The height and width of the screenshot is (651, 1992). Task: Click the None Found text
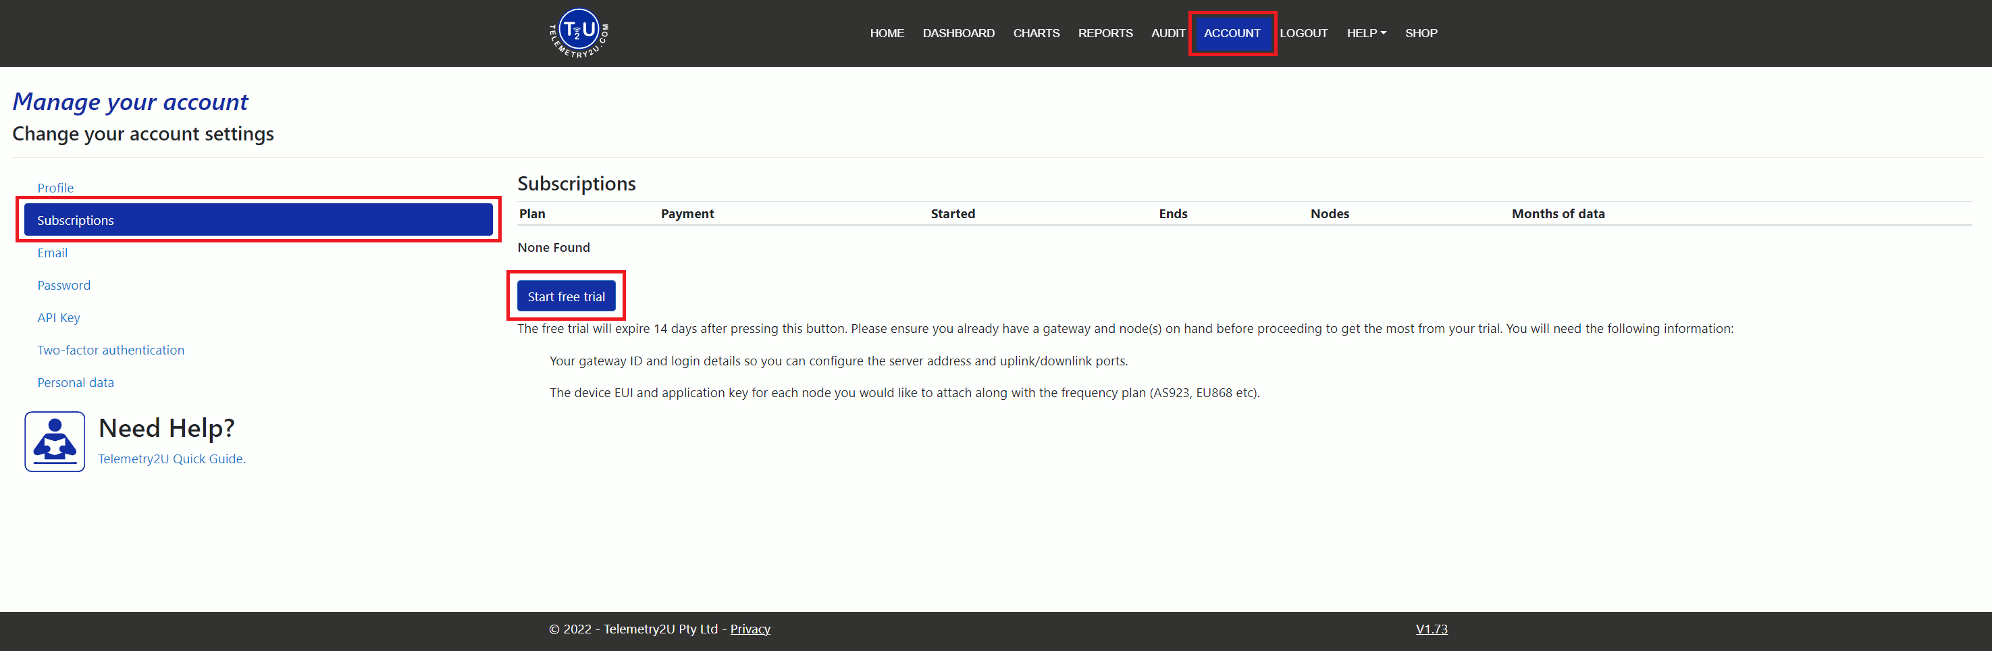554,247
